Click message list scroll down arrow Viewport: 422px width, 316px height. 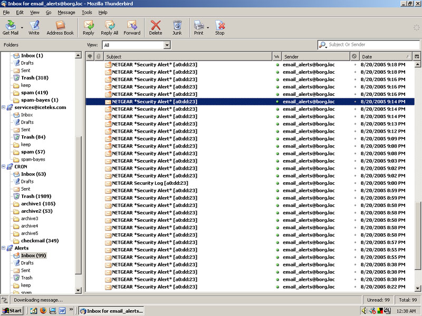[x=417, y=288]
